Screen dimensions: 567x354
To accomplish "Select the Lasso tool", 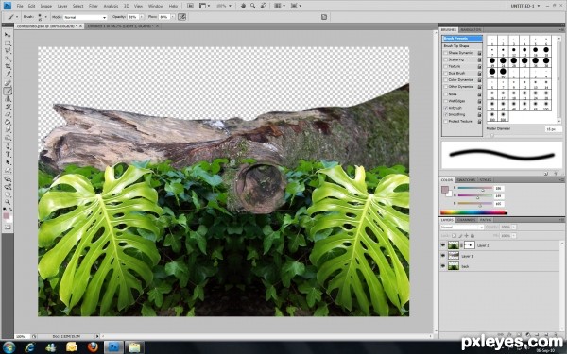I will [x=8, y=51].
